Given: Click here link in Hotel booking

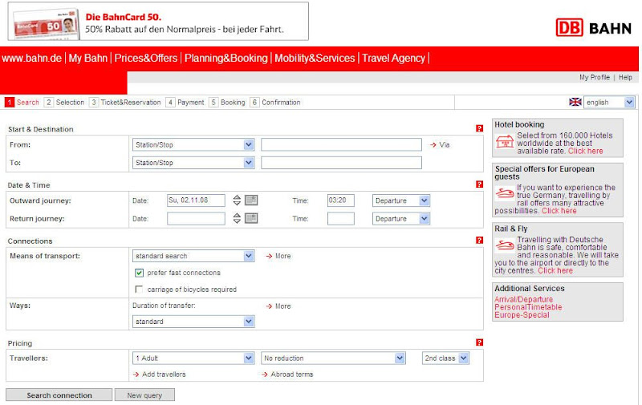Looking at the screenshot, I should point(586,151).
